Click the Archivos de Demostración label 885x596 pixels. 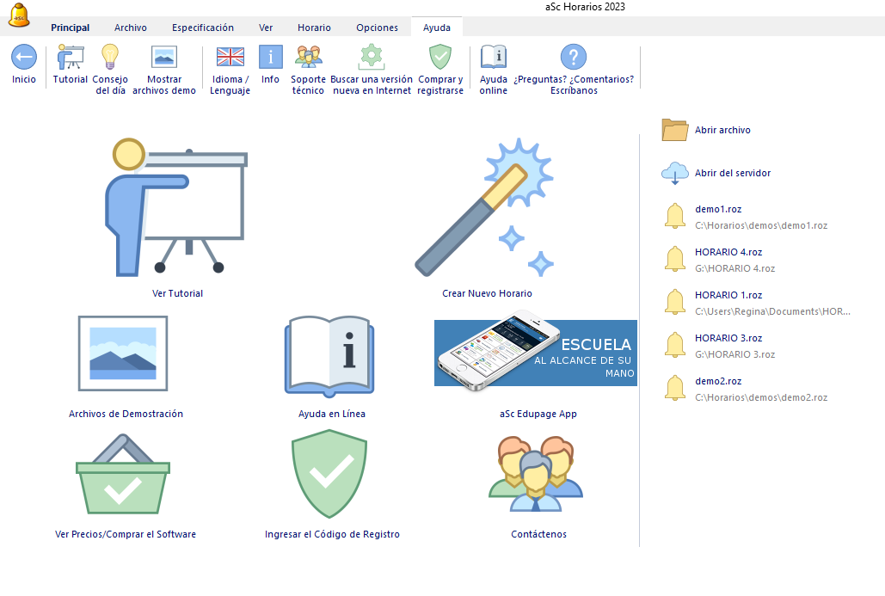(x=126, y=414)
